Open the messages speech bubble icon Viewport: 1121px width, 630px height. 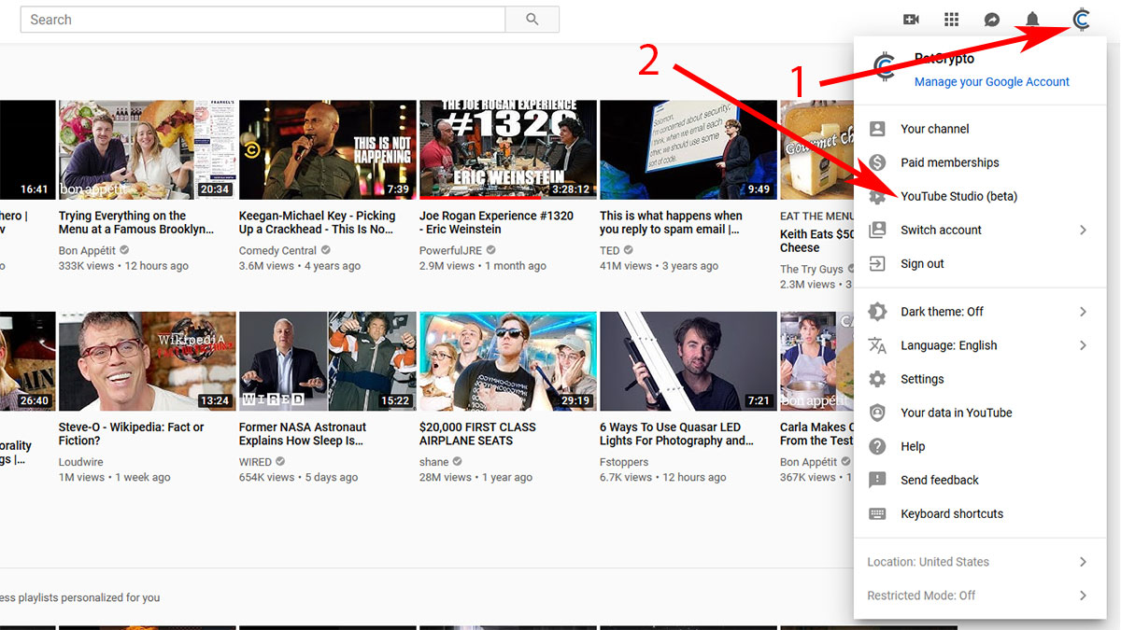pyautogui.click(x=992, y=20)
